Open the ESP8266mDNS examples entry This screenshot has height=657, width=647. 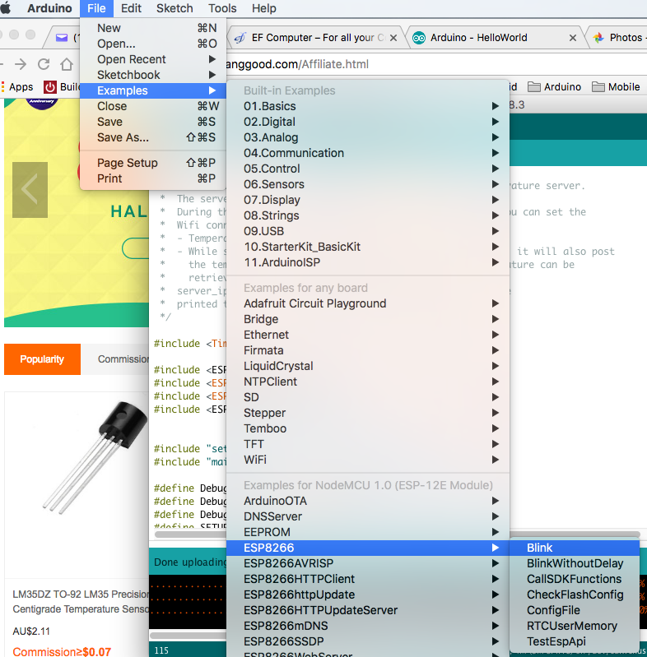click(x=368, y=626)
